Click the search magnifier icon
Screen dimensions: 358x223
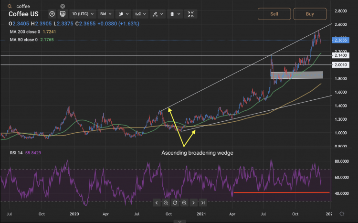[x=10, y=6]
